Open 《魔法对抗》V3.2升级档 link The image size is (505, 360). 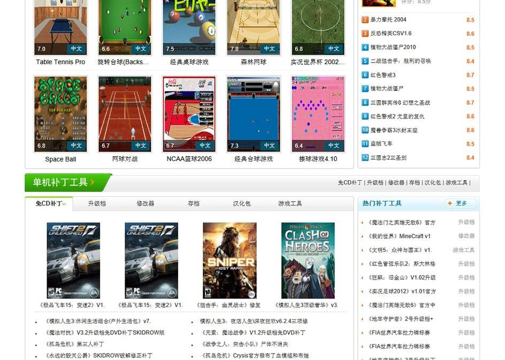[x=104, y=333]
